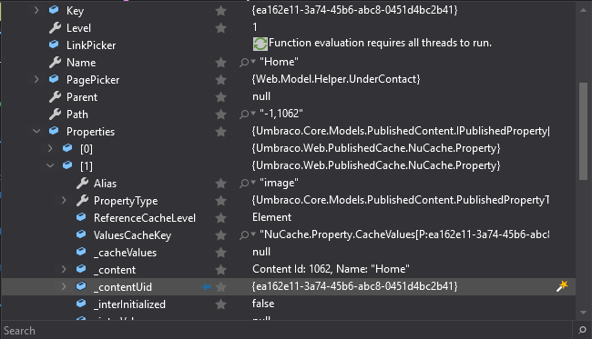Click the Level wrench icon
The height and width of the screenshot is (339, 592).
click(55, 27)
